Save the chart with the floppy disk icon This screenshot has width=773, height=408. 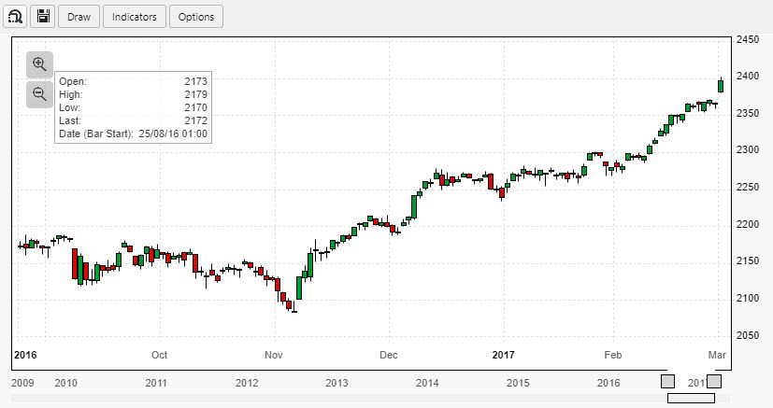tap(43, 17)
